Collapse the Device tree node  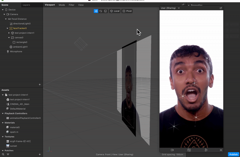(x=3, y=10)
